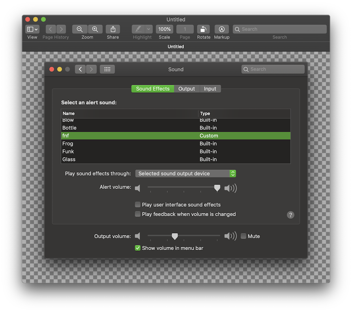Screen dimensions: 352x312
Task: Select the Glass alert sound
Action: click(x=176, y=159)
